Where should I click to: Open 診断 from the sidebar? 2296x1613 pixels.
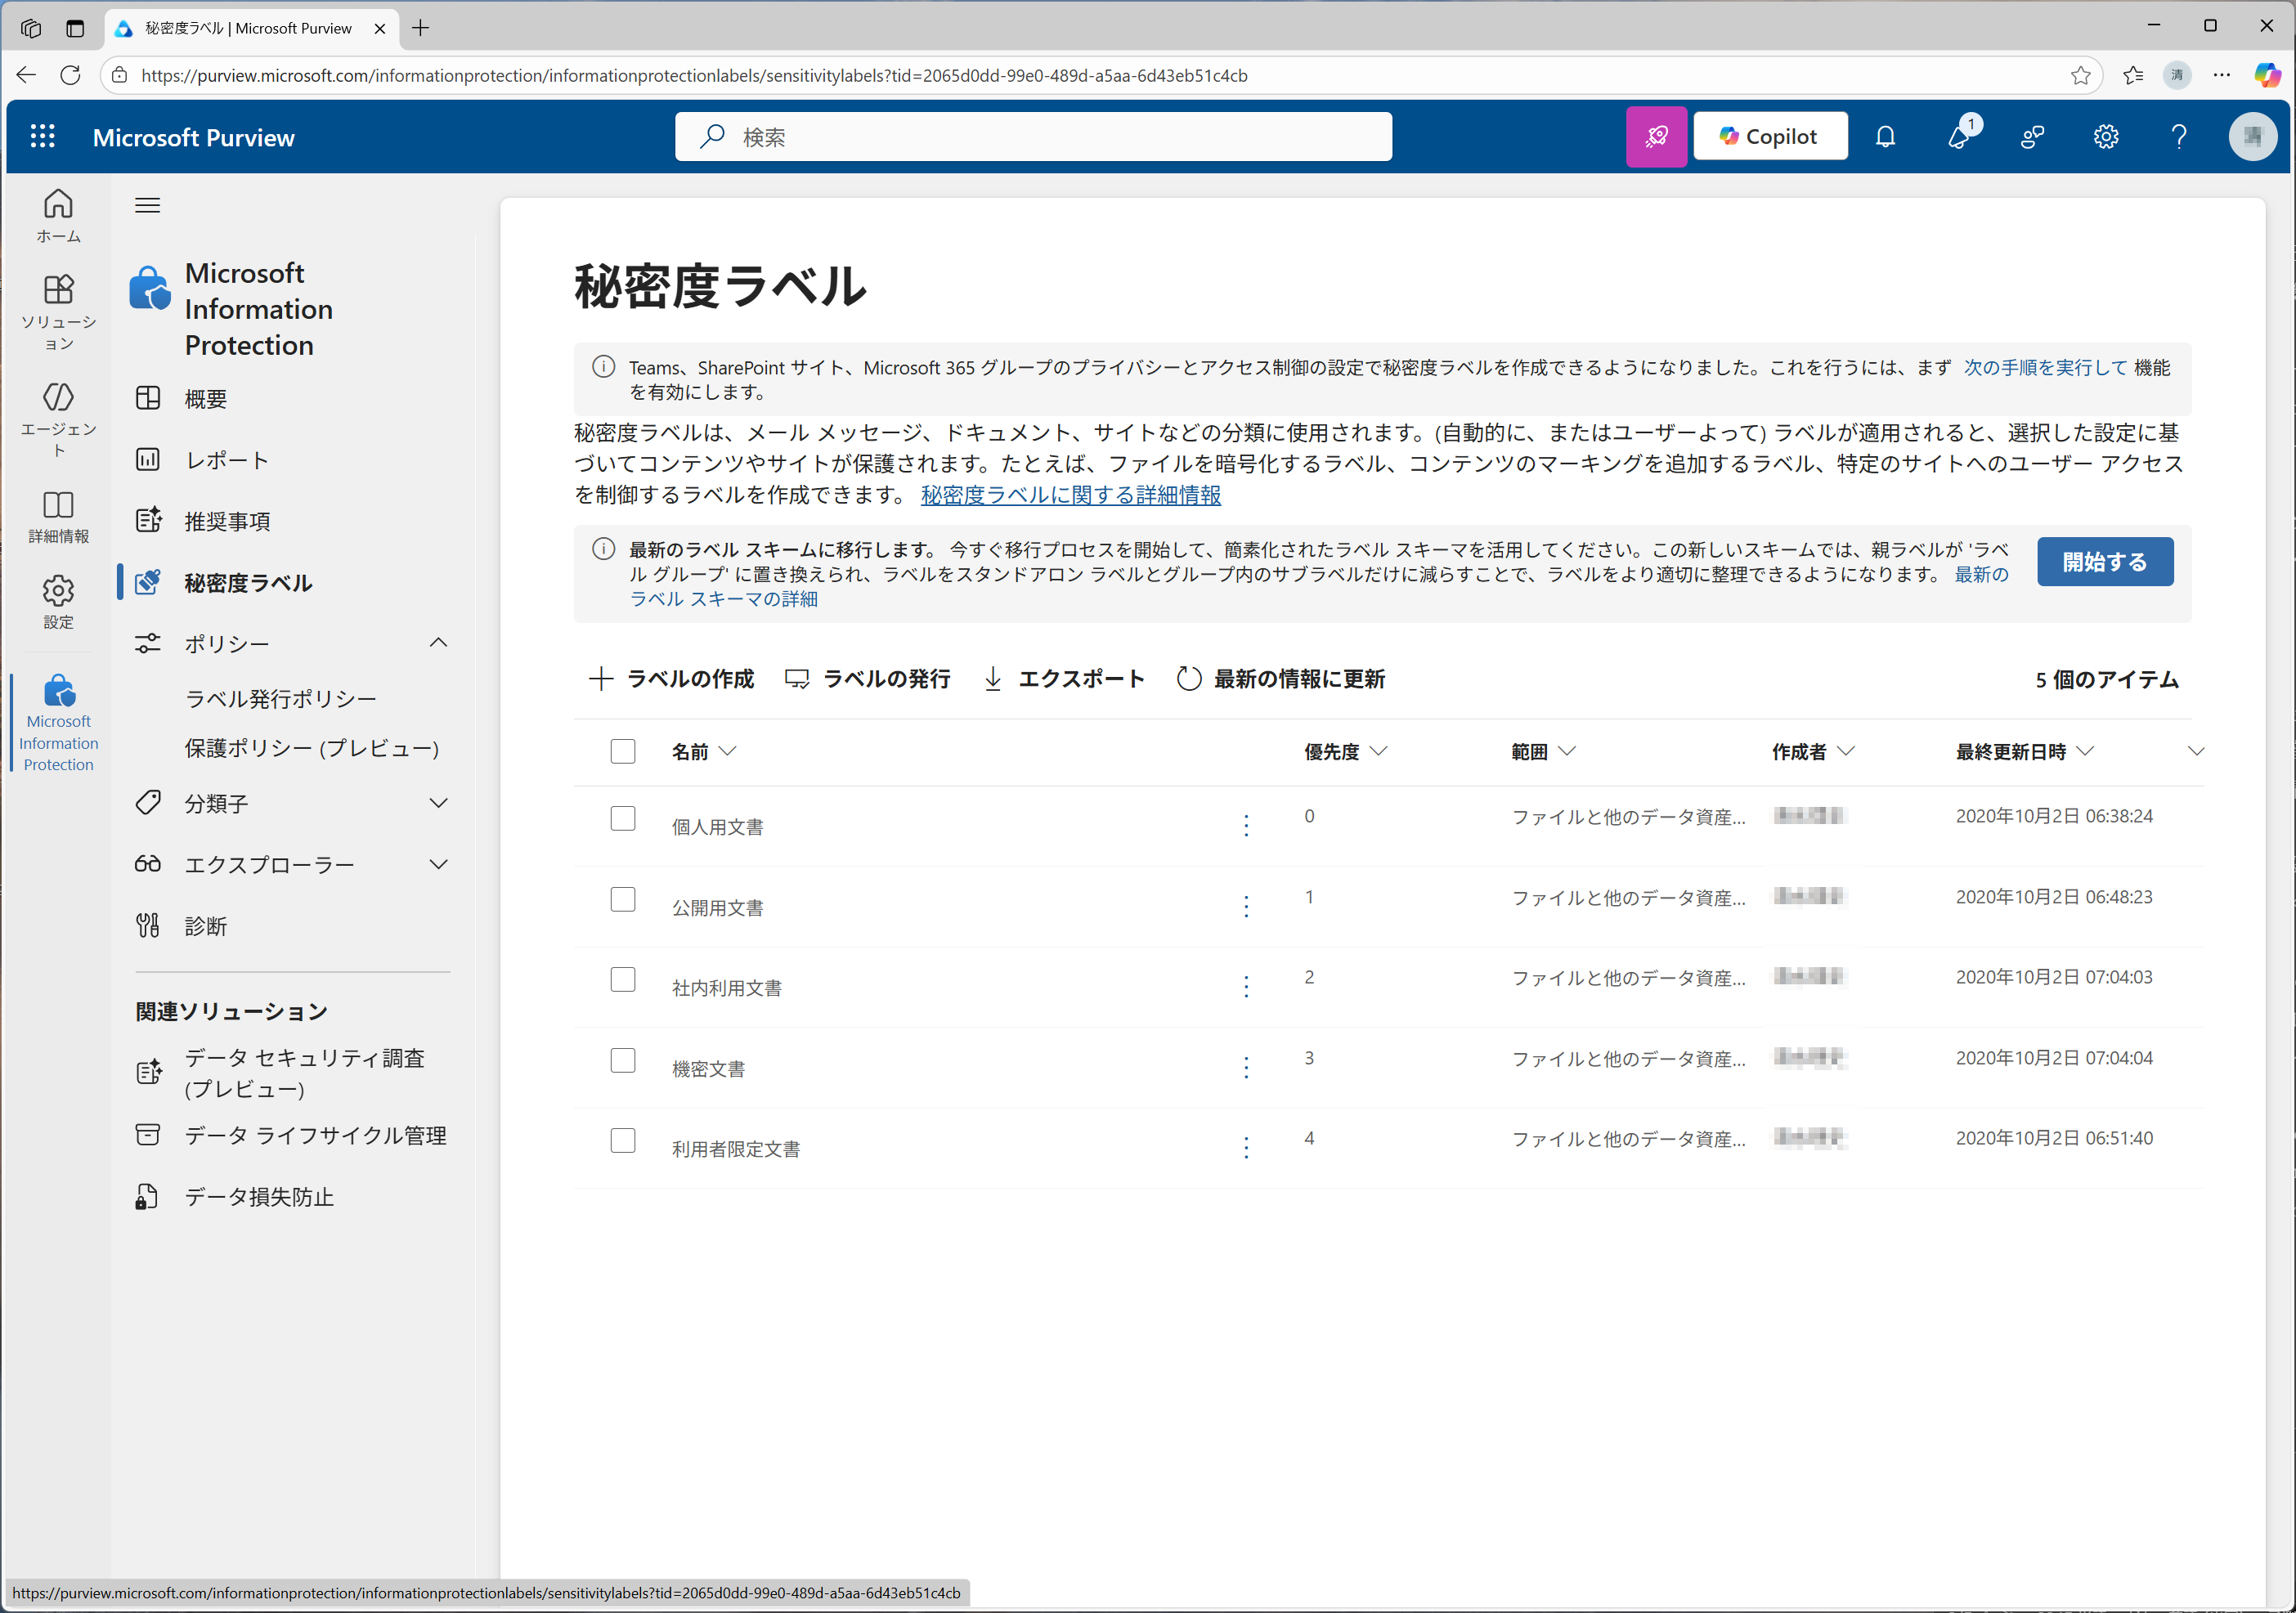(x=206, y=925)
